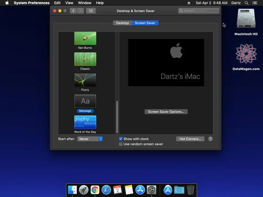Click the Dartz user menu
The image size is (263, 197).
coord(236,3)
